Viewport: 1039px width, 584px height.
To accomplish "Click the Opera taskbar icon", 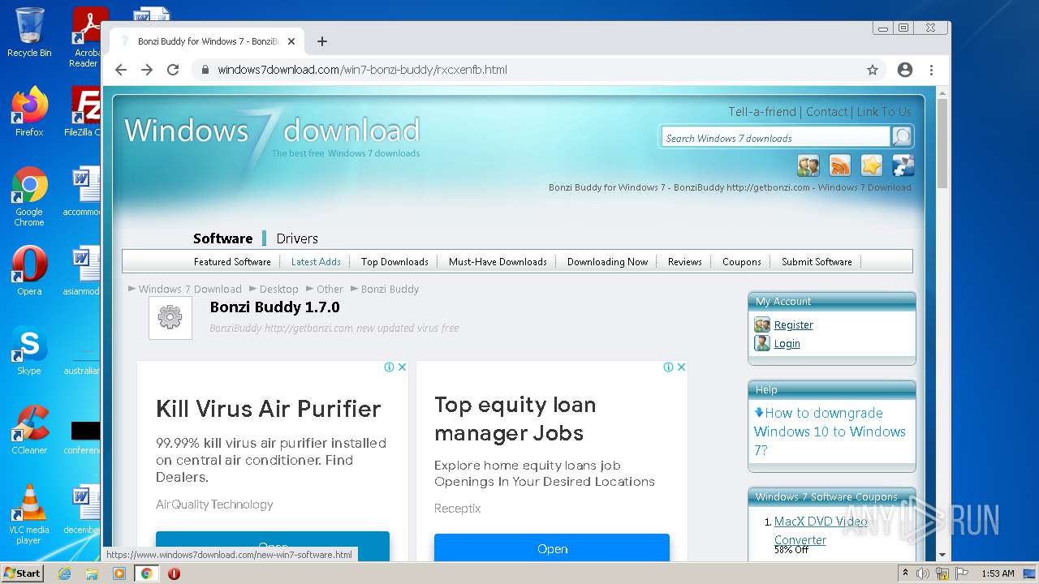I will (174, 573).
